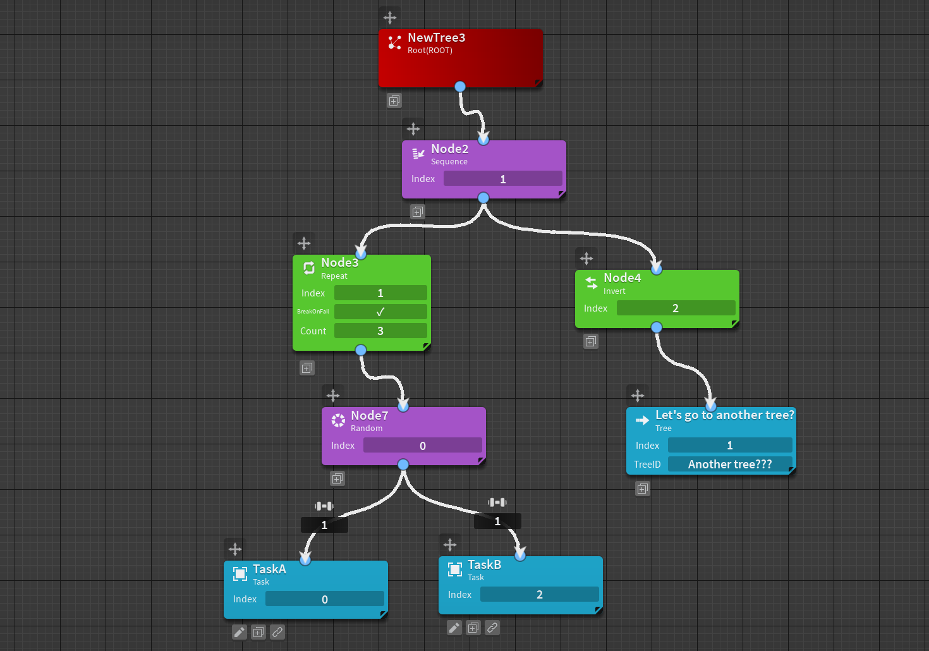This screenshot has width=929, height=651.
Task: Click the add-child icon below NewTree3 root
Action: click(x=394, y=100)
